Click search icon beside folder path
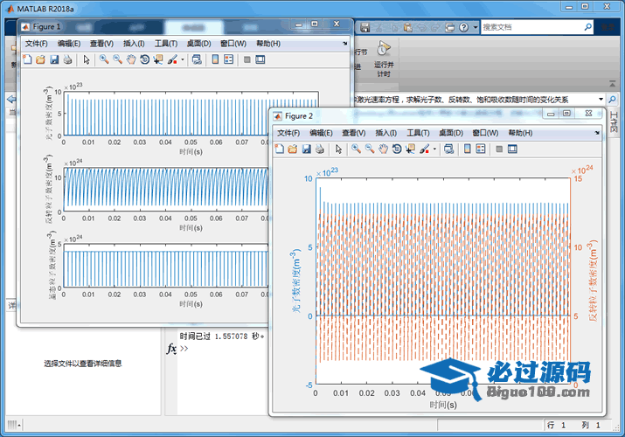 coord(612,99)
